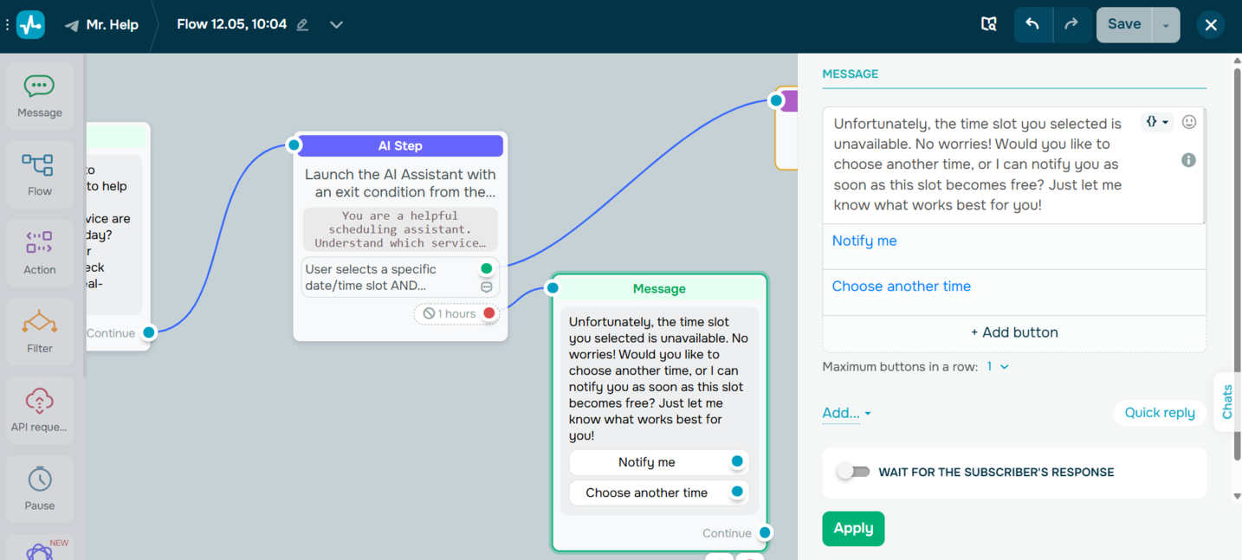Click the Choose another time connector dot
1242x560 pixels.
click(x=737, y=492)
